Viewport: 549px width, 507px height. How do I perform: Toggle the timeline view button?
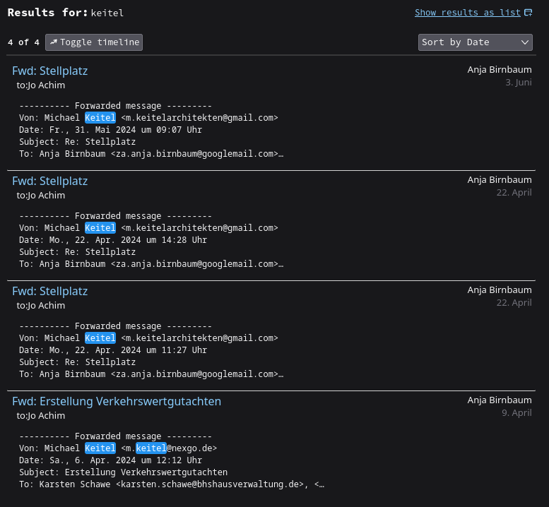pos(94,42)
